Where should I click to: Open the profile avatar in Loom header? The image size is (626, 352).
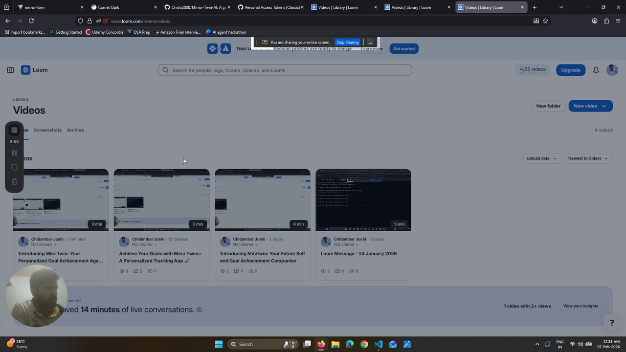612,70
